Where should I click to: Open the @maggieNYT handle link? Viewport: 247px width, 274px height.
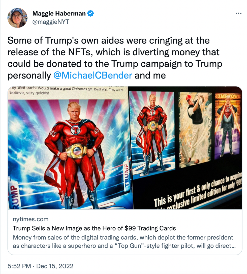51,22
